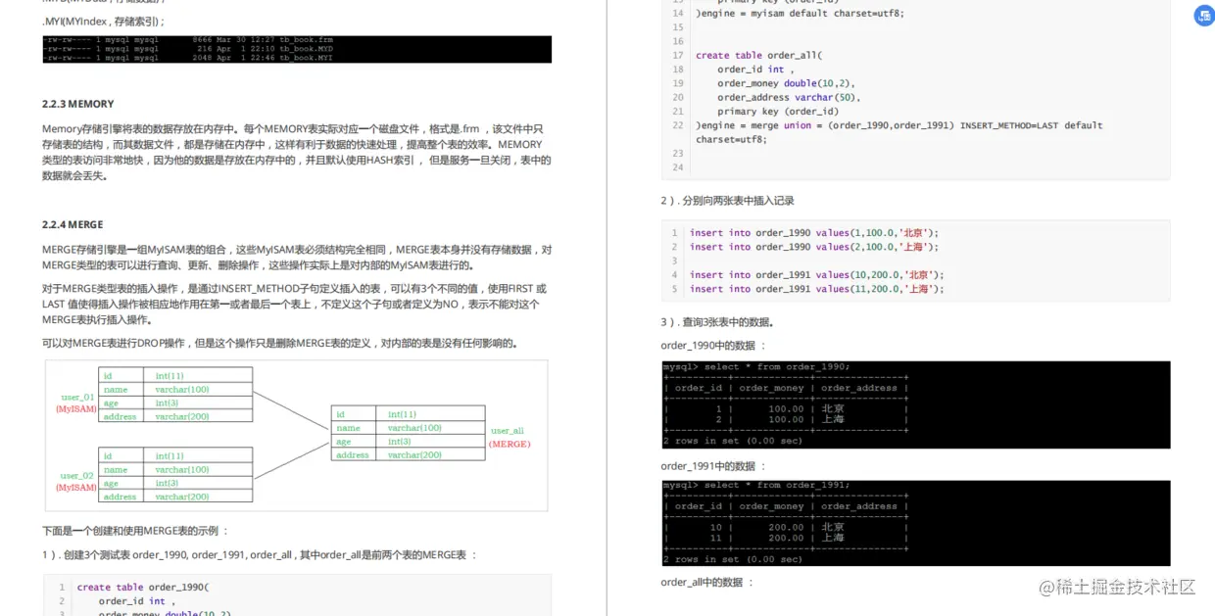Click sentence "可以对MERGE表进行DROP操作"

coord(279,343)
